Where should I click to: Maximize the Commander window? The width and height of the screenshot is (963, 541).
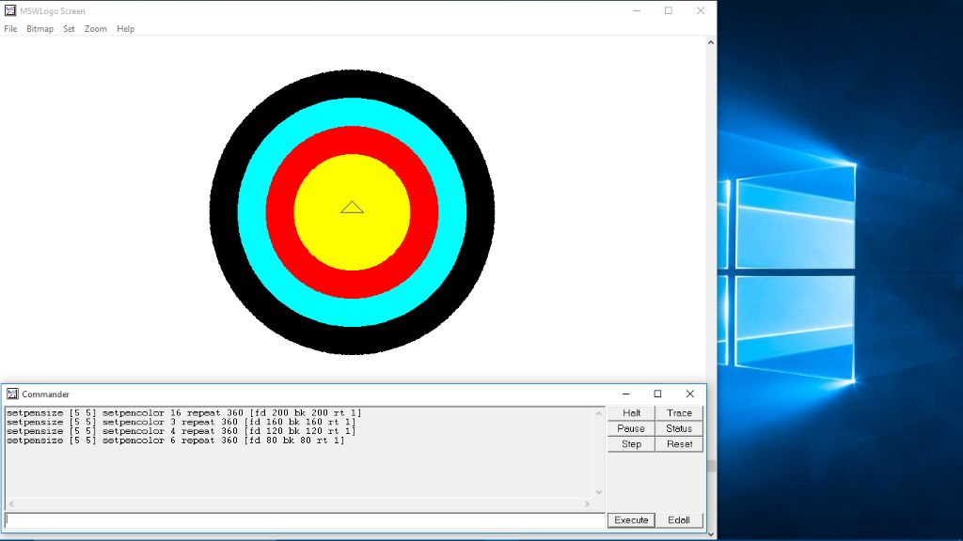click(x=657, y=394)
